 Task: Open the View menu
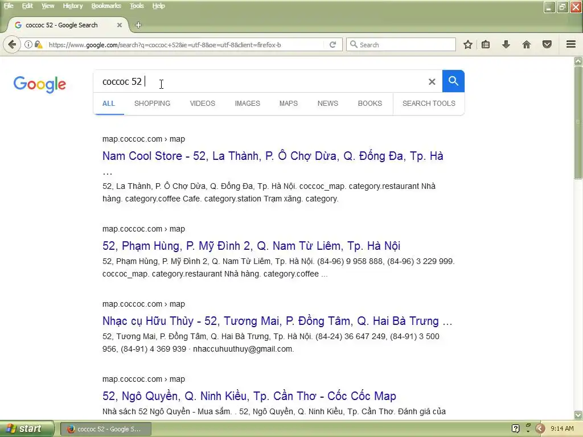coord(48,6)
